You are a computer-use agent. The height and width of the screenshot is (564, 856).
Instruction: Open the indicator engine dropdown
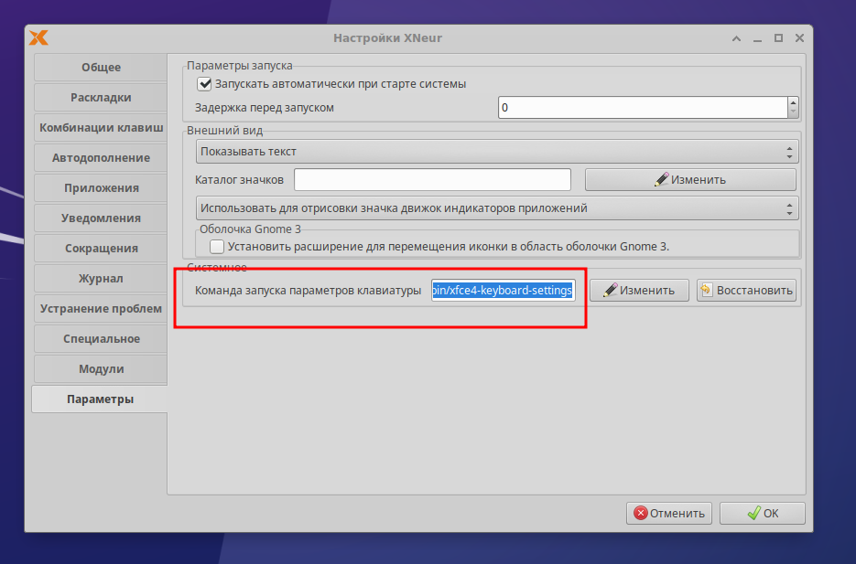[493, 208]
